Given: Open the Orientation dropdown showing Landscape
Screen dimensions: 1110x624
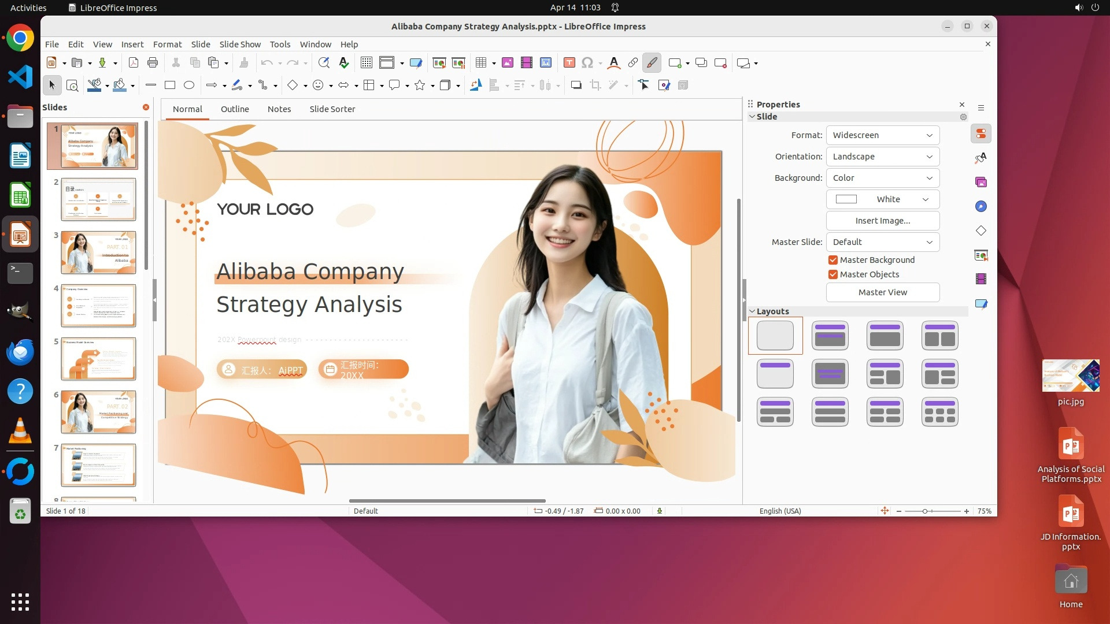Looking at the screenshot, I should click(x=882, y=157).
